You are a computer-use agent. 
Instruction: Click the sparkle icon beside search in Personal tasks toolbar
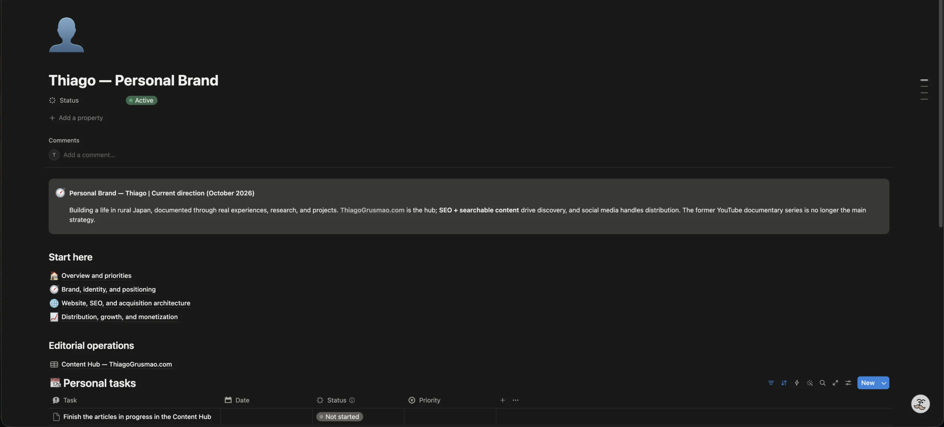[809, 383]
